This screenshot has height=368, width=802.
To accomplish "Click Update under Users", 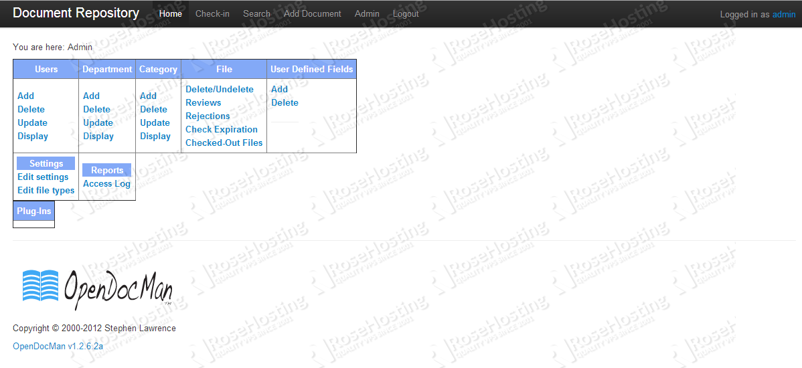I will pos(32,122).
